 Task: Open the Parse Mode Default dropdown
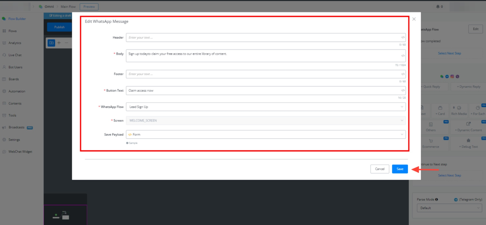(x=449, y=208)
